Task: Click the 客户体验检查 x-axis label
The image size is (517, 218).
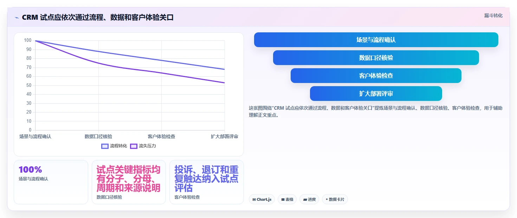Action: 161,136
